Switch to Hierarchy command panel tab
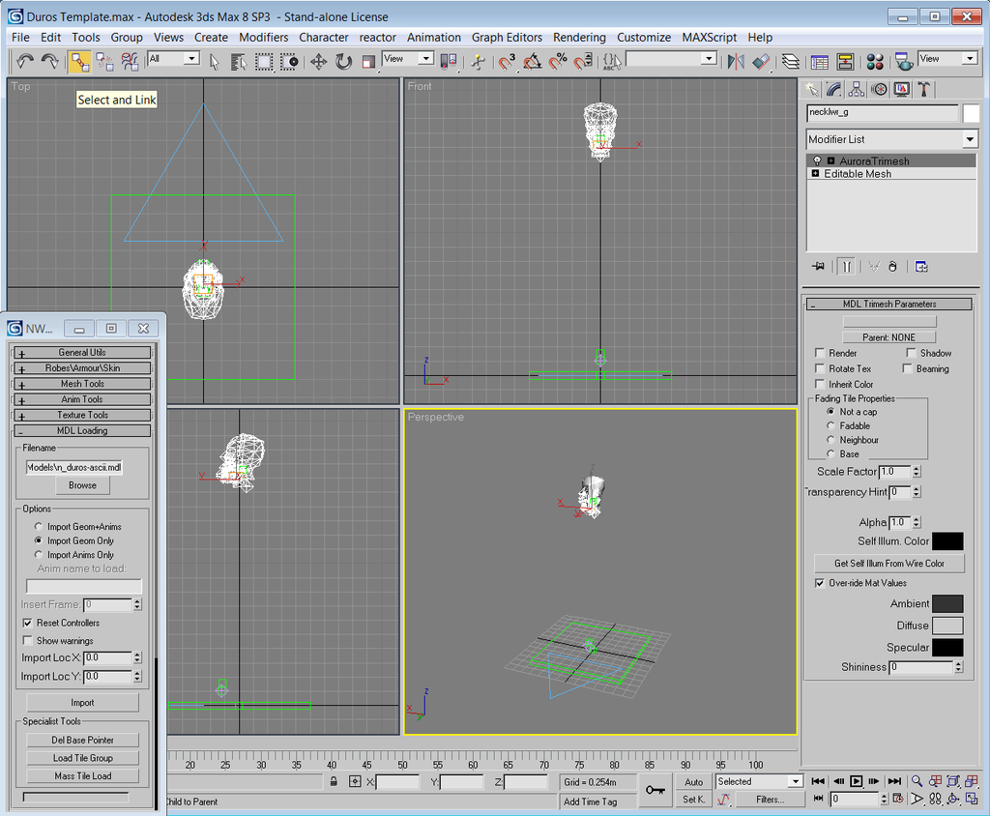The height and width of the screenshot is (816, 990). point(857,90)
